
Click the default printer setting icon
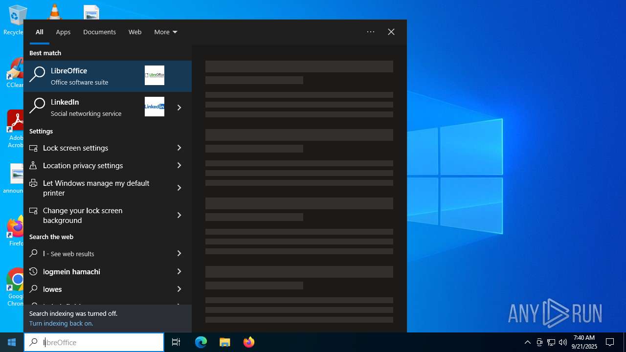33,183
